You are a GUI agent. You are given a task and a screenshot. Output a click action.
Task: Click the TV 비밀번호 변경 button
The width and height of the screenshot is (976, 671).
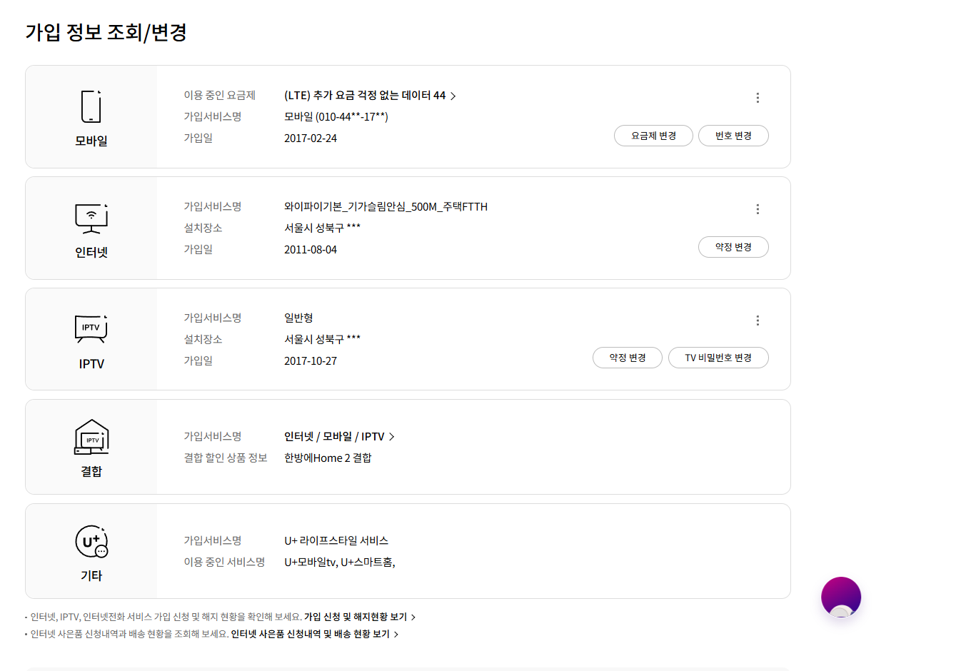click(x=718, y=358)
